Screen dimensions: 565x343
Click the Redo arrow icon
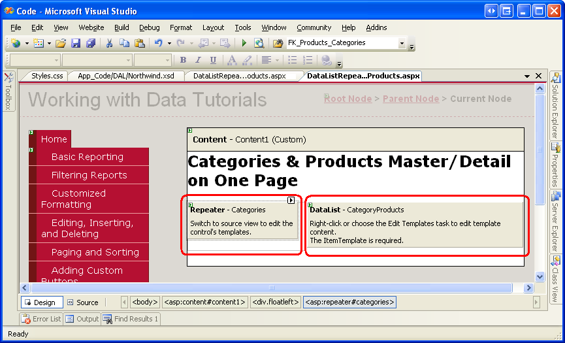180,43
